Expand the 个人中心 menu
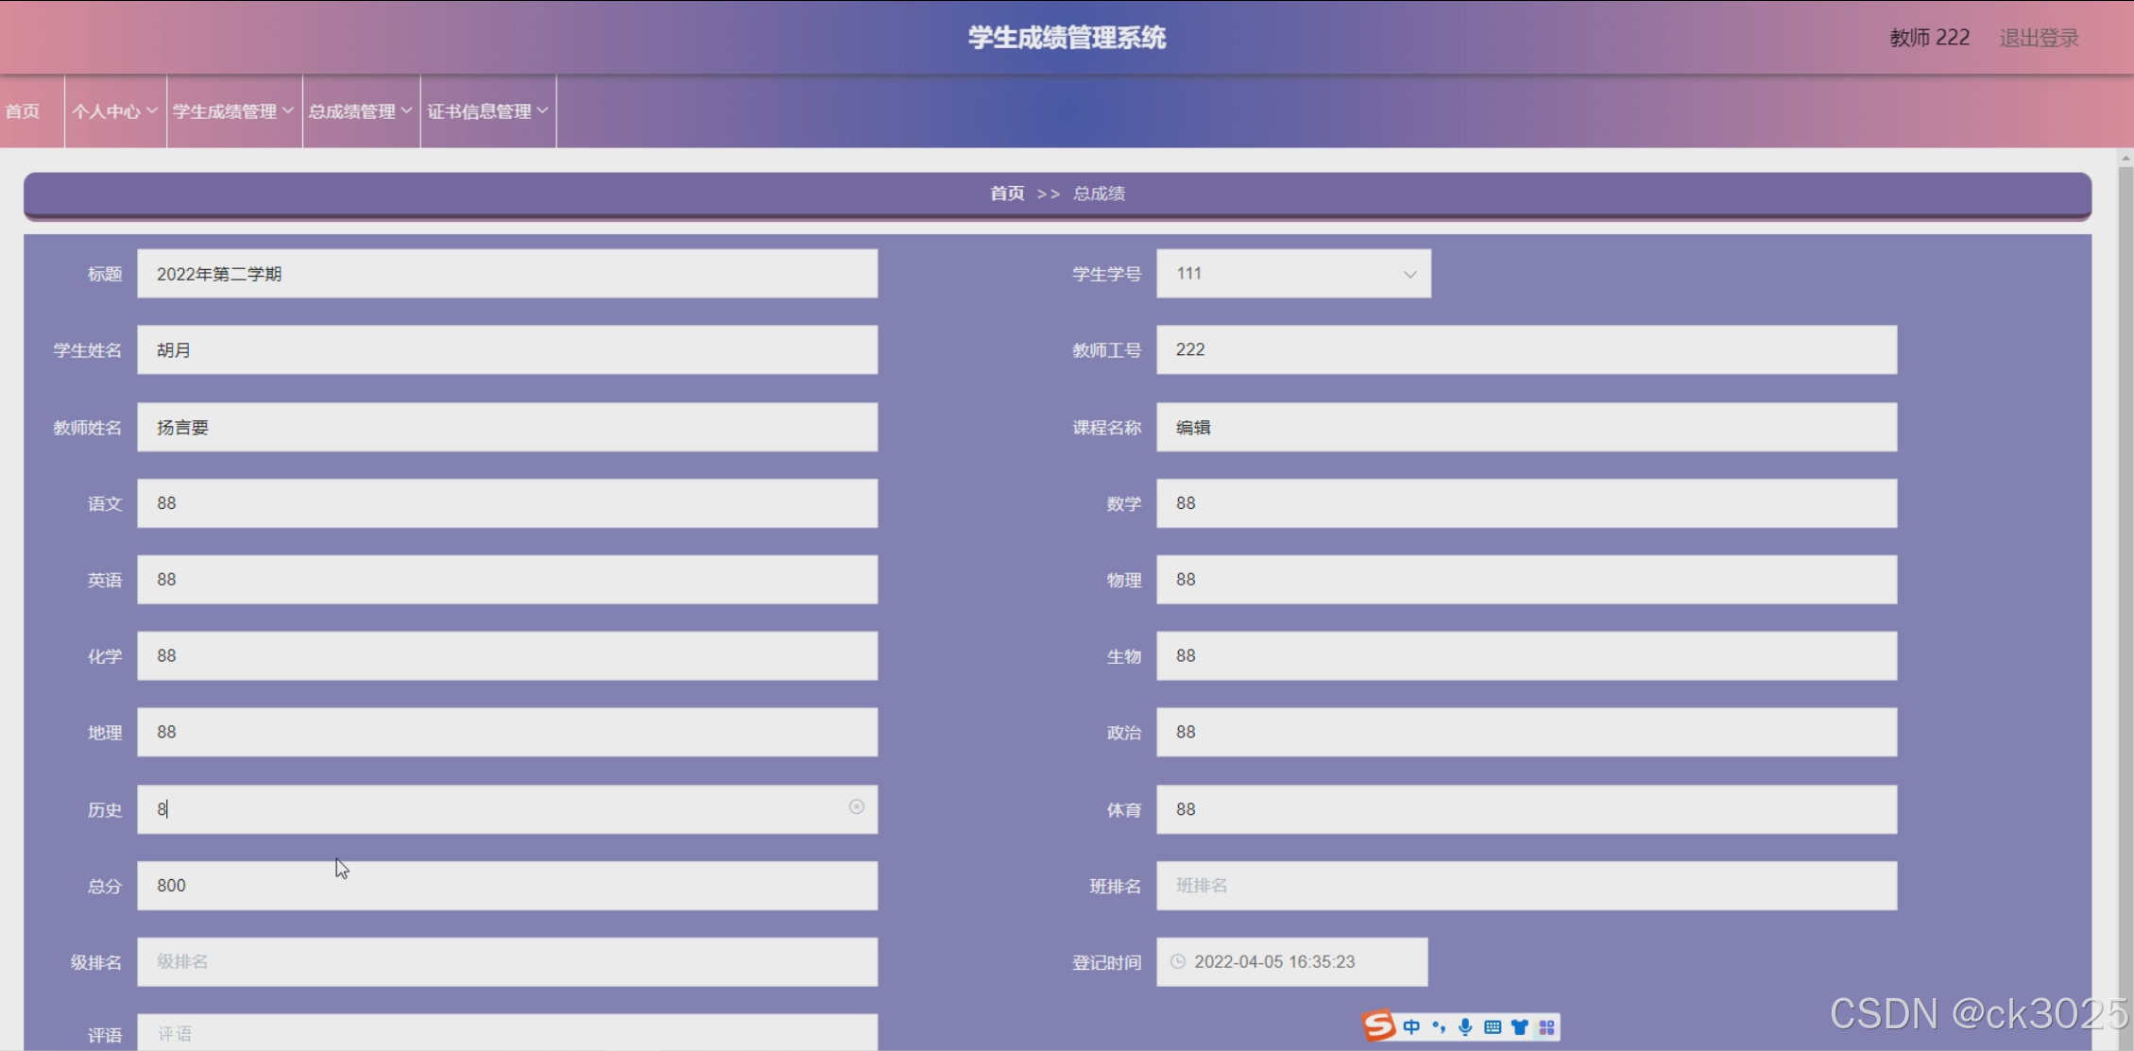This screenshot has height=1051, width=2134. (114, 111)
